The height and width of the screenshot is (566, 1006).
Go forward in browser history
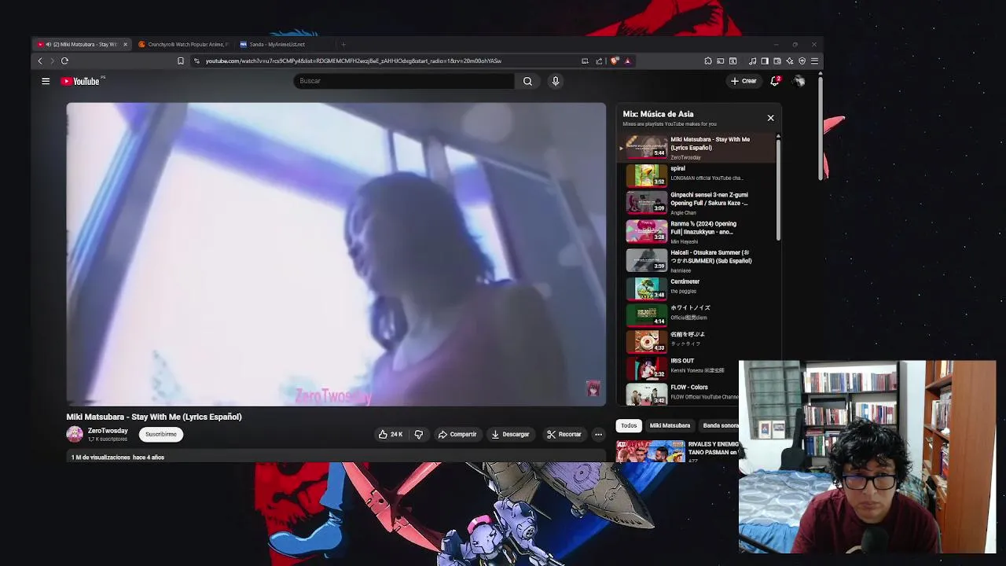click(x=52, y=61)
